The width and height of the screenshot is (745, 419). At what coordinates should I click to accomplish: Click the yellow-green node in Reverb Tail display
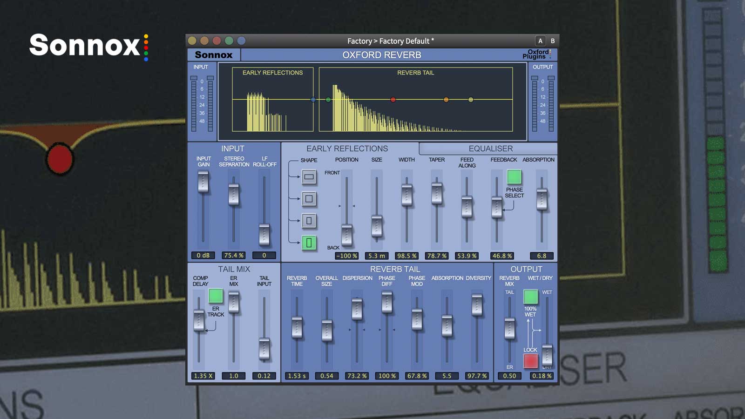(471, 100)
